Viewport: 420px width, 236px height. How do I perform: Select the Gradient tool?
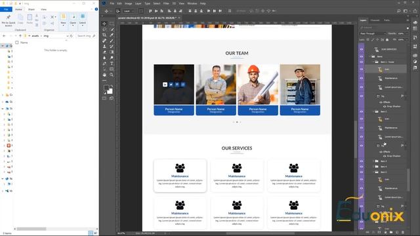coord(112,52)
